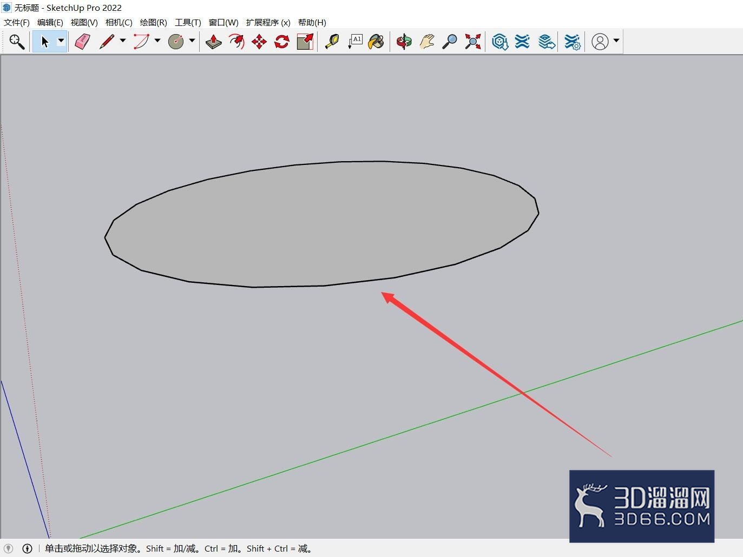Expand the Line tool dropdown arrow
Viewport: 743px width, 557px height.
tap(123, 41)
